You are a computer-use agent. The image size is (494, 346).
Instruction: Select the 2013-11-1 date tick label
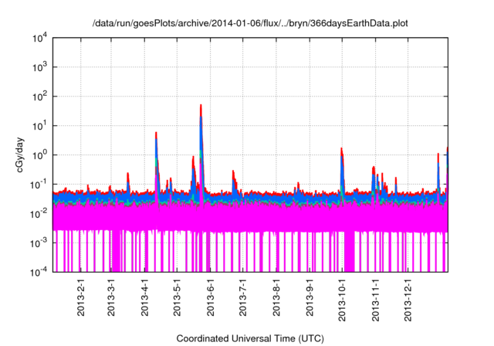point(376,303)
